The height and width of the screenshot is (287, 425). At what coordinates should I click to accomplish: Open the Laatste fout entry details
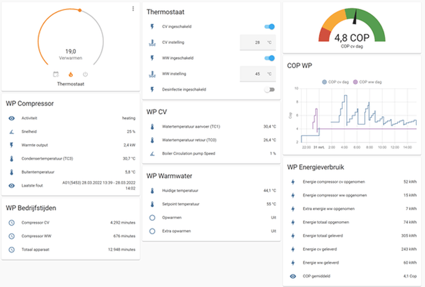[x=71, y=186]
